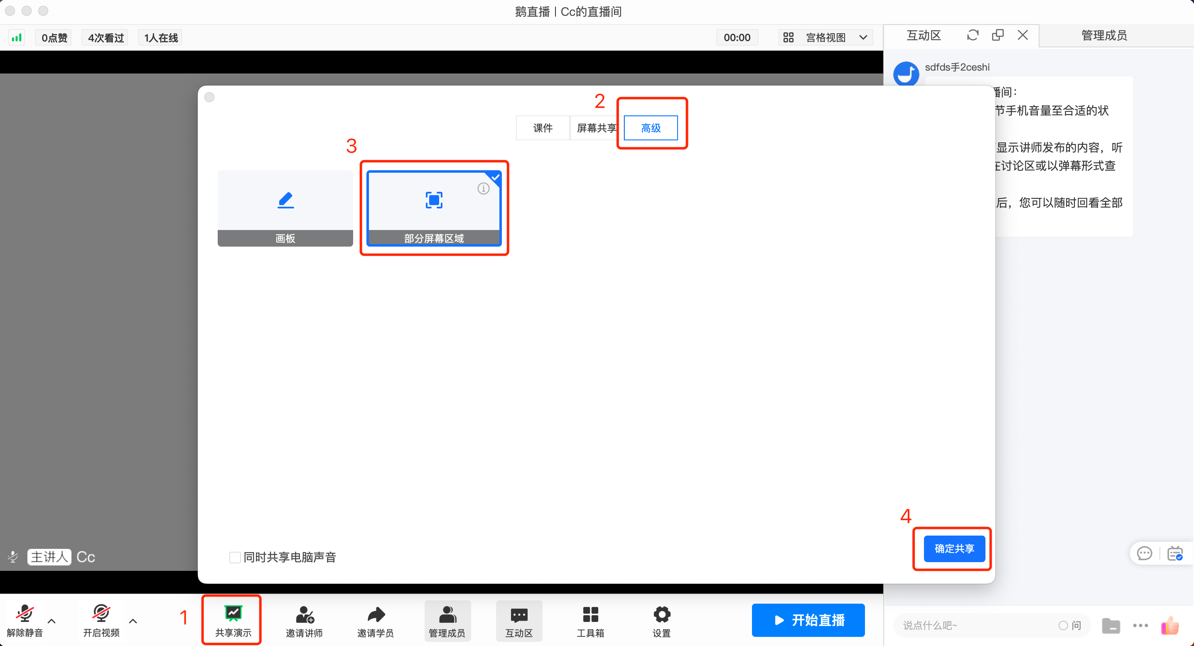Pop out interaction panel into window
This screenshot has width=1194, height=646.
tap(997, 35)
